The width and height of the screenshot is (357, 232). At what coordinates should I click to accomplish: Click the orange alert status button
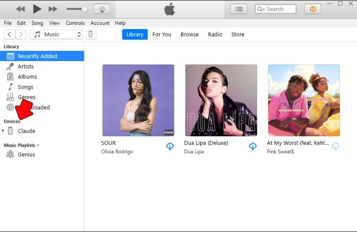(x=313, y=9)
